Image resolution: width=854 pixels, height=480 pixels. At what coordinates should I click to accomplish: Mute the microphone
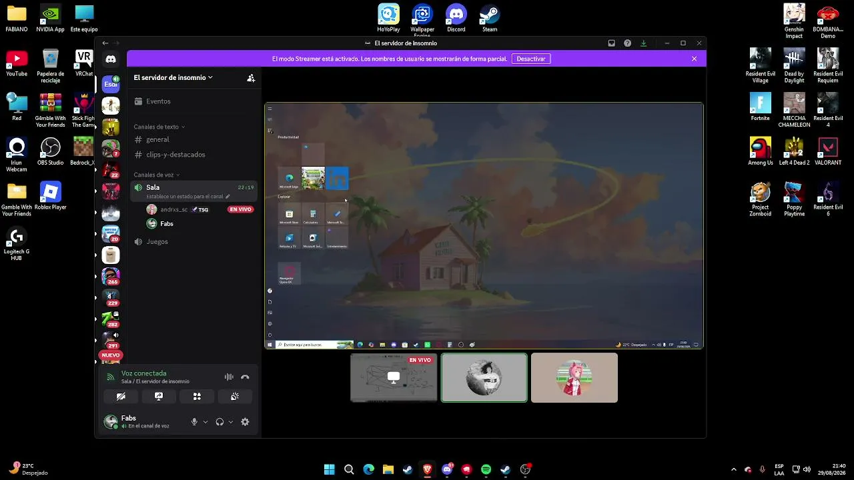pos(195,422)
